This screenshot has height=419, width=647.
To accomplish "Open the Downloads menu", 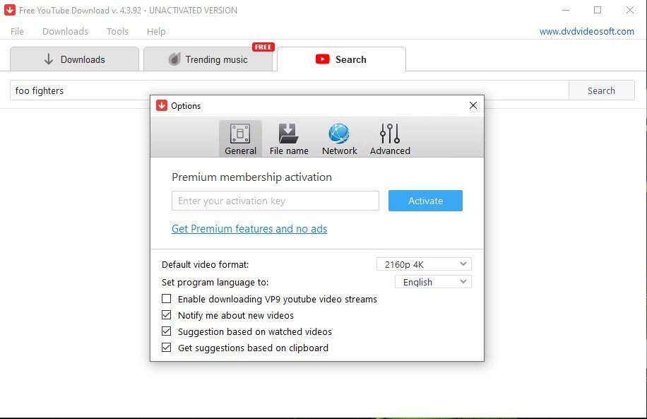I will point(65,31).
